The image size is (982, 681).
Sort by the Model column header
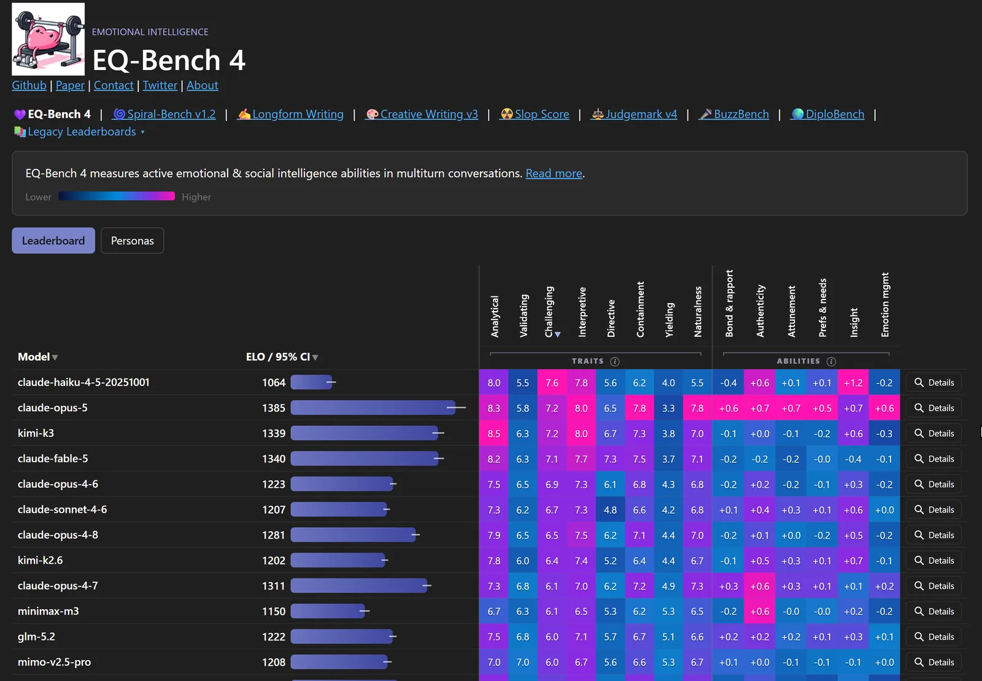[x=37, y=357]
